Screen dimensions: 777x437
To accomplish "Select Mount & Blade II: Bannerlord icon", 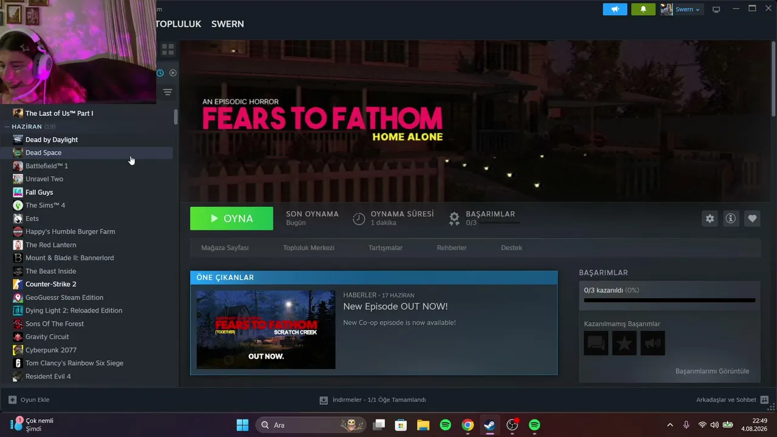I will point(18,258).
